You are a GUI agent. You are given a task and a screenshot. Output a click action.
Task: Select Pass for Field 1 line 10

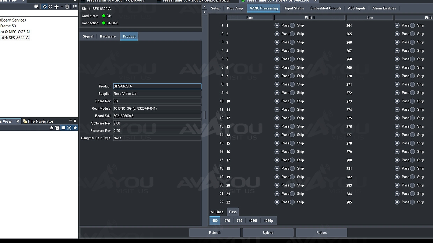point(277,101)
